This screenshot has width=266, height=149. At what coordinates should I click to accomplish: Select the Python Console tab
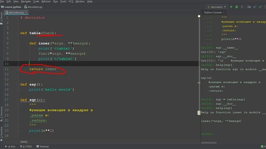click(x=213, y=12)
